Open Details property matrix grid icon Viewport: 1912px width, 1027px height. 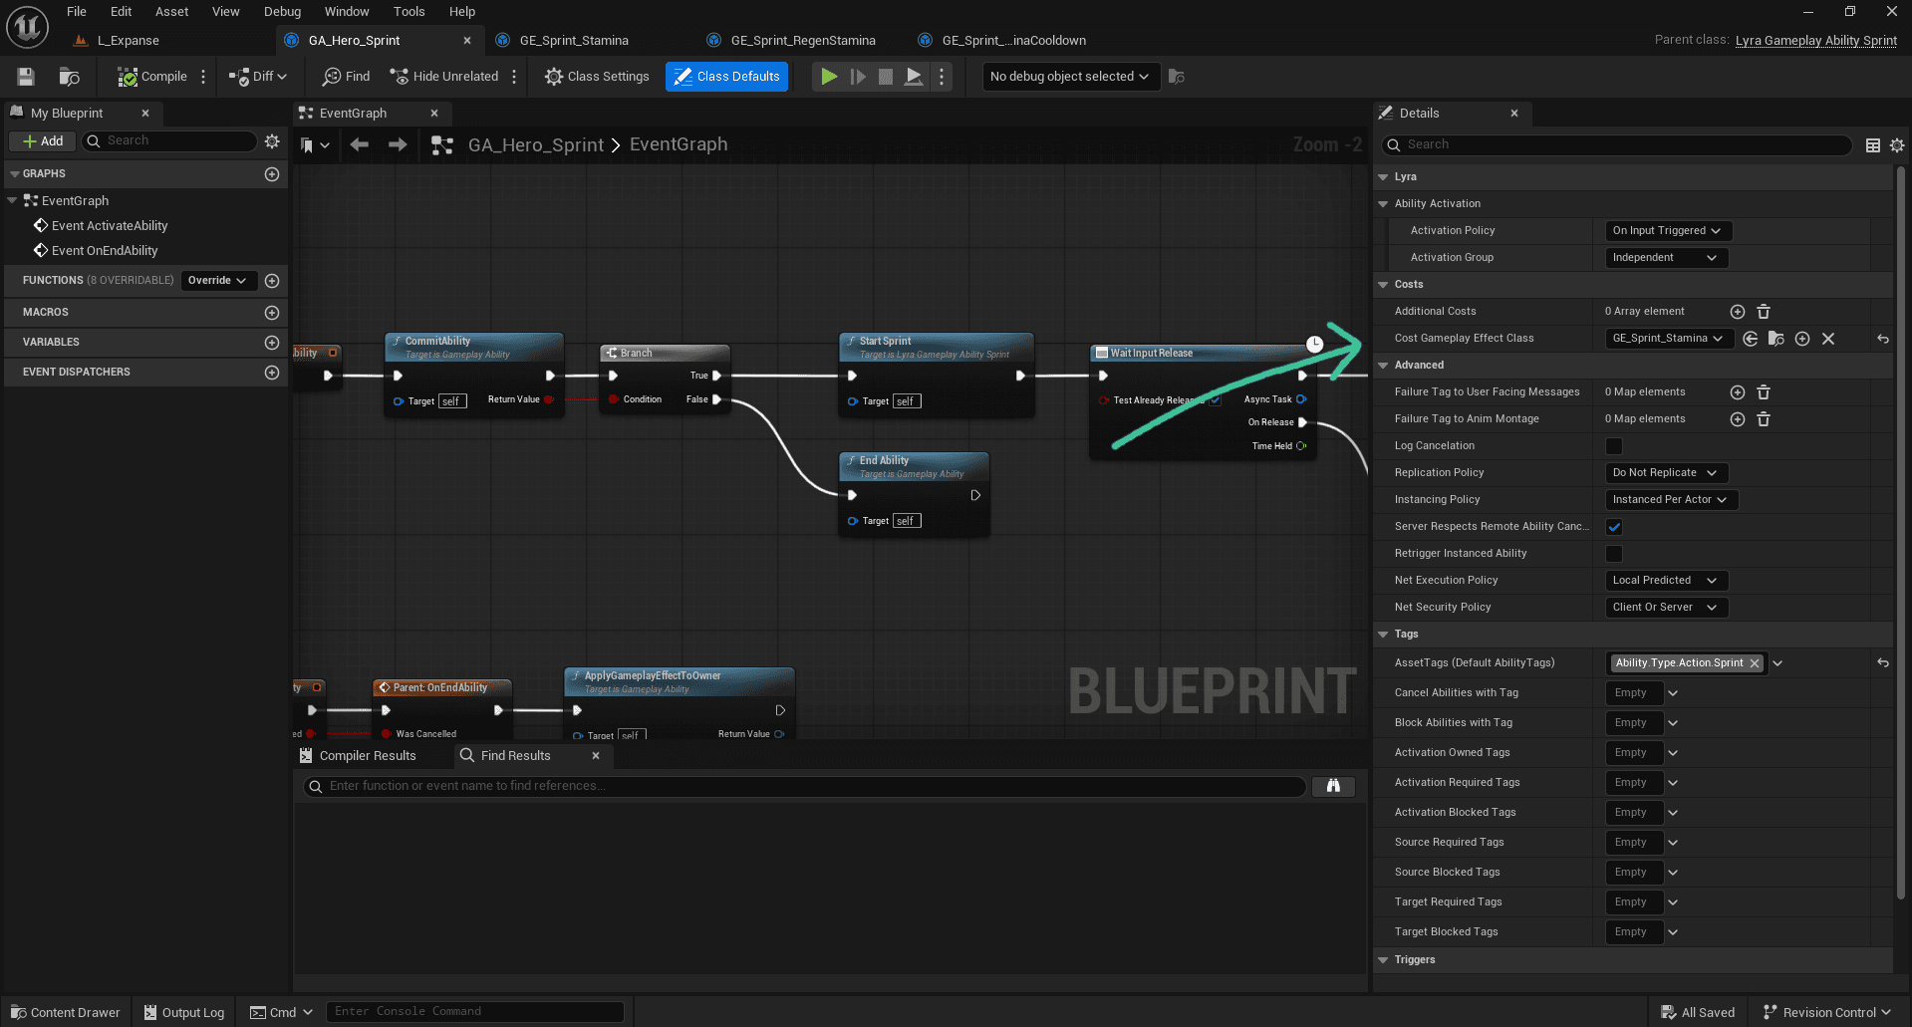click(1873, 145)
